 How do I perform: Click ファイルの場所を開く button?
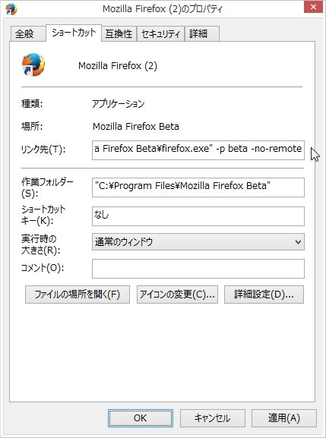[78, 295]
